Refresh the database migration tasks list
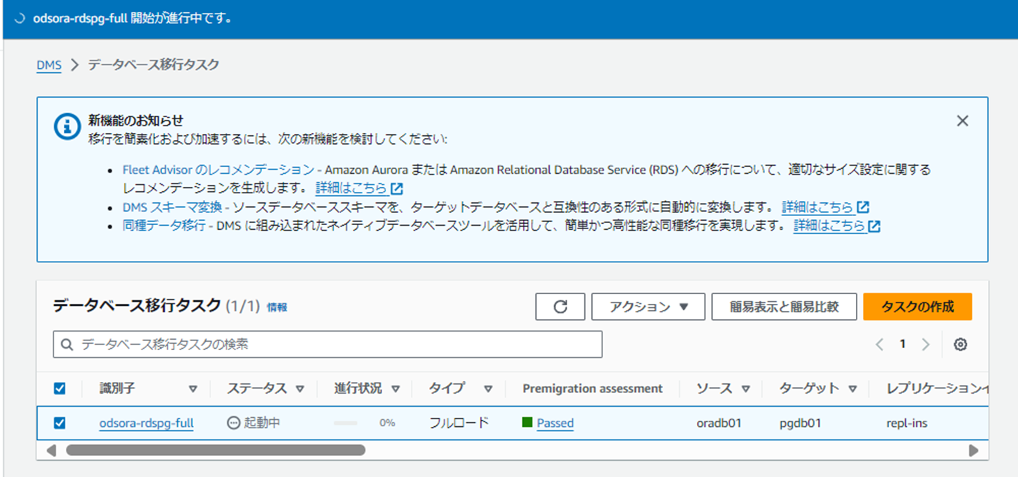Viewport: 1018px width, 477px height. tap(560, 307)
